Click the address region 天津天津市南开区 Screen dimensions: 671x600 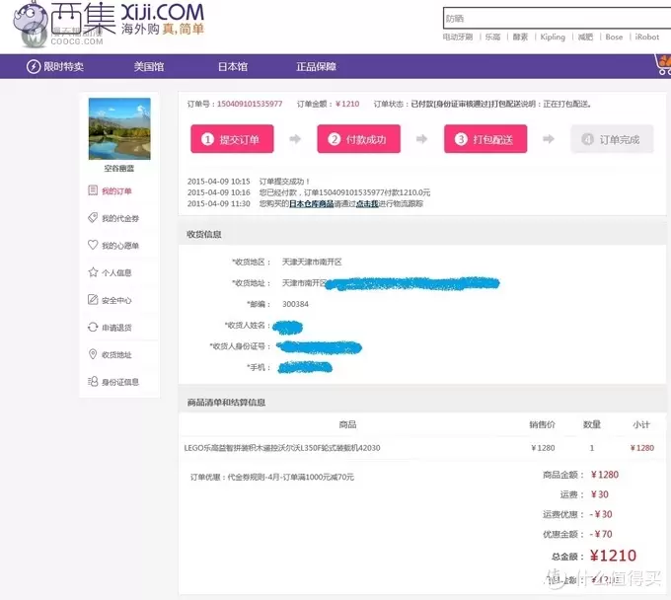pyautogui.click(x=312, y=262)
